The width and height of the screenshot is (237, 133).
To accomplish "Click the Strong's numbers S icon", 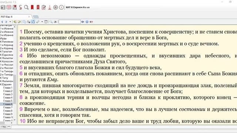I will [x=20, y=7].
